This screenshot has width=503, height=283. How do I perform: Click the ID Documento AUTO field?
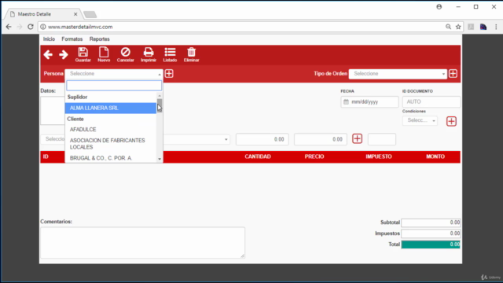tap(431, 101)
